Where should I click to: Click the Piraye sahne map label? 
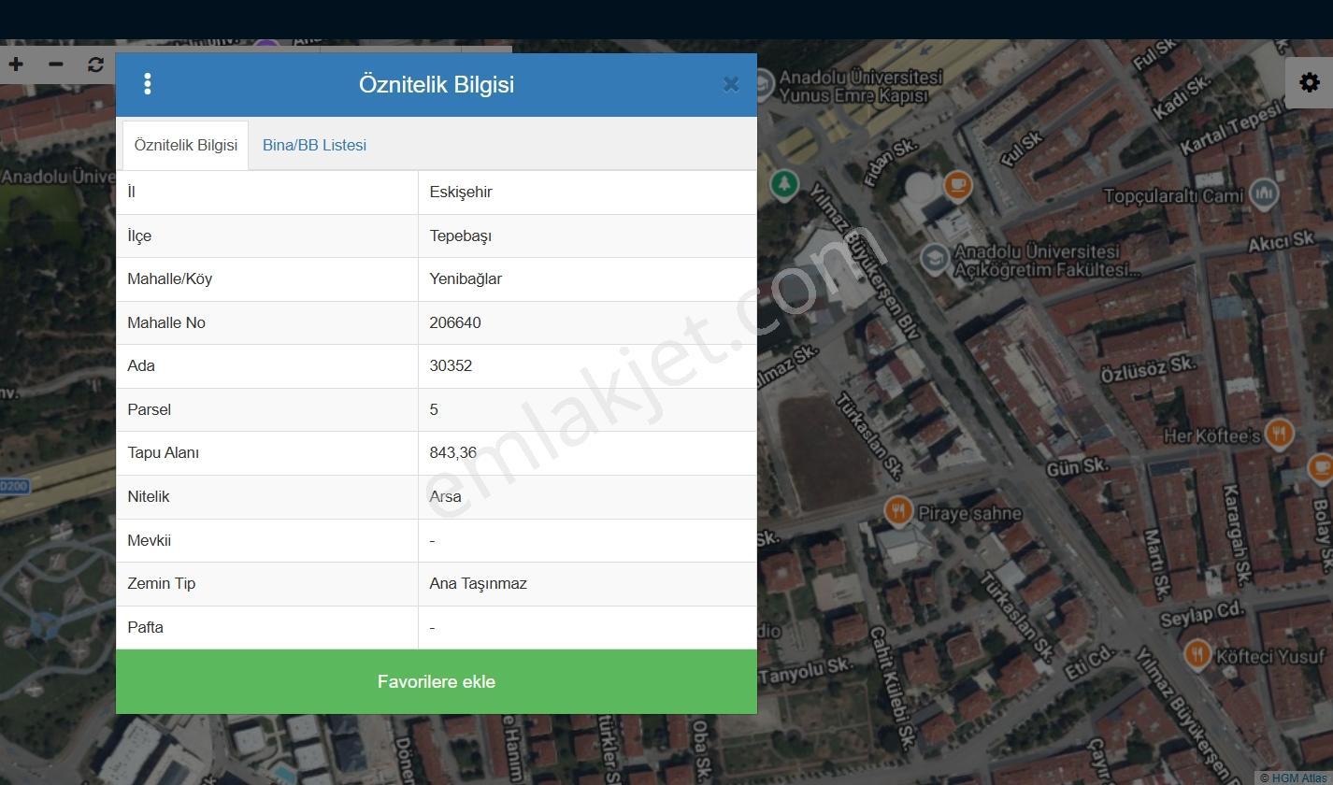970,513
